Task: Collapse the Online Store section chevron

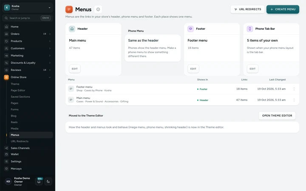Action: [x=50, y=77]
